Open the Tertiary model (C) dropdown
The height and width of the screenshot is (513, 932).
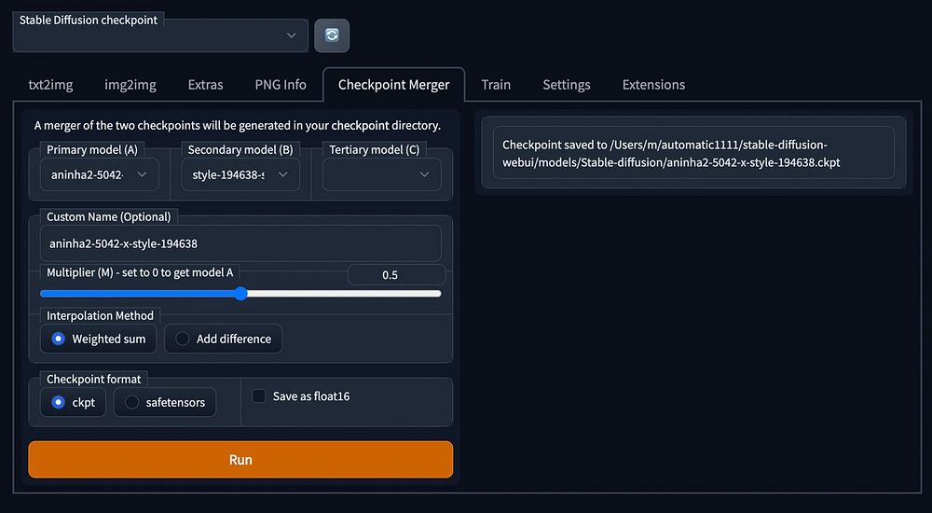(381, 174)
